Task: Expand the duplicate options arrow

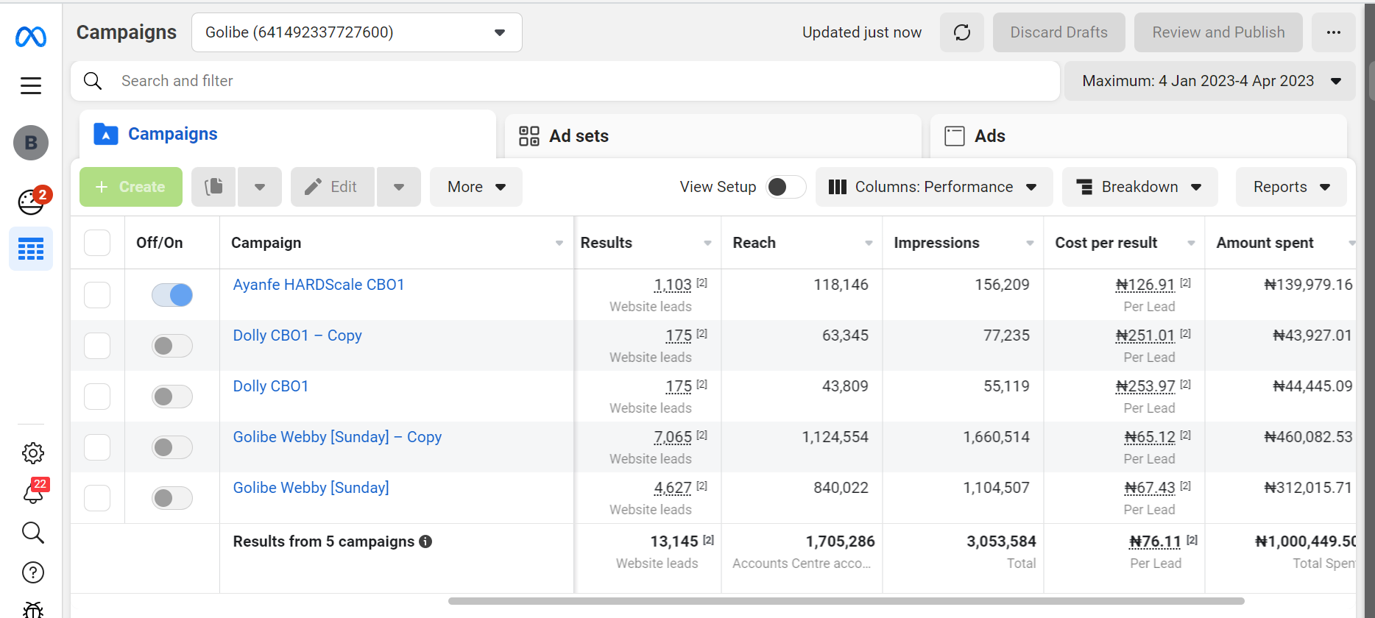Action: click(260, 187)
